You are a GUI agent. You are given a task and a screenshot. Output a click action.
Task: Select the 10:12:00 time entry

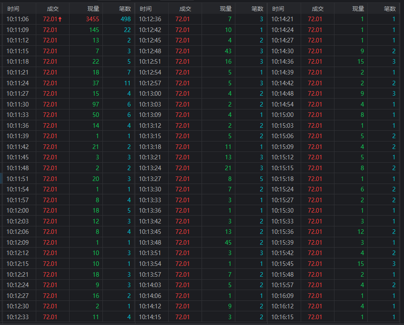pyautogui.click(x=17, y=211)
